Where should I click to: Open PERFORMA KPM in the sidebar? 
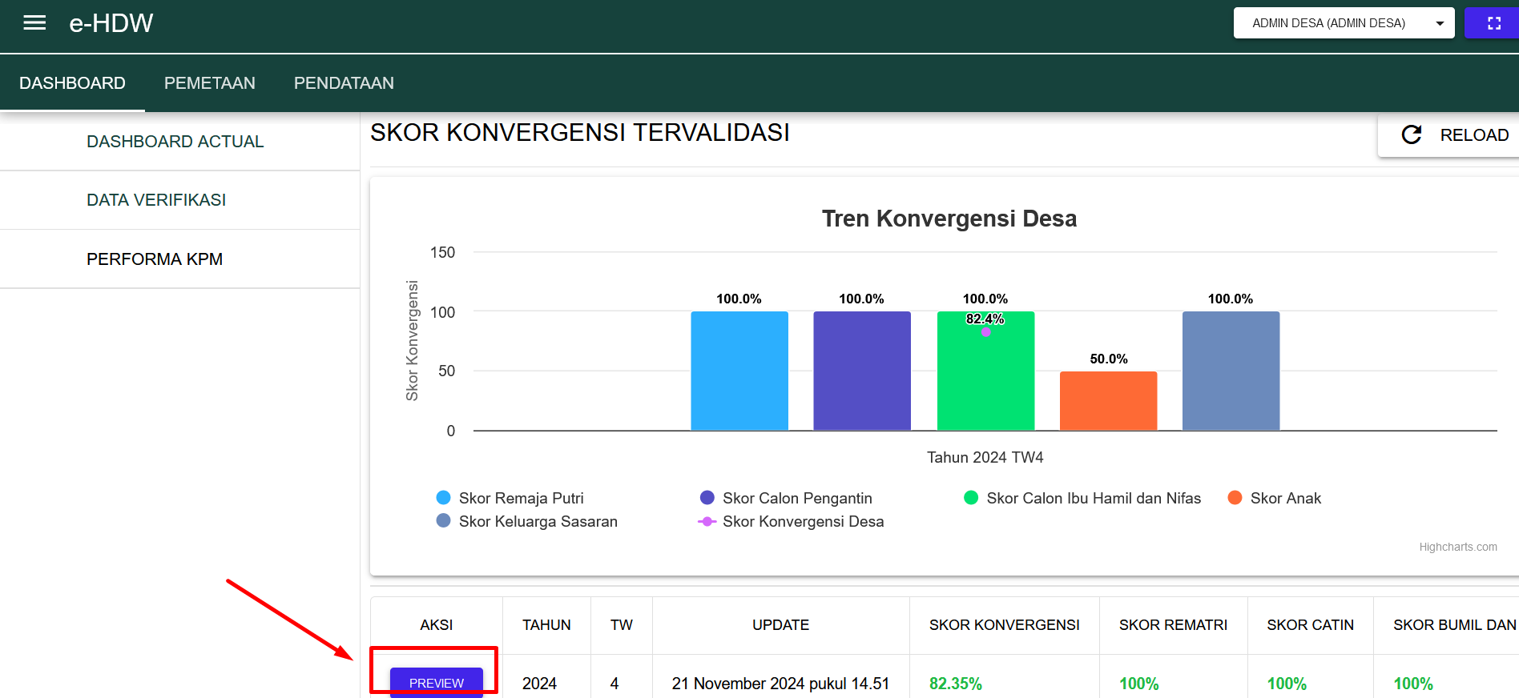[x=179, y=259]
